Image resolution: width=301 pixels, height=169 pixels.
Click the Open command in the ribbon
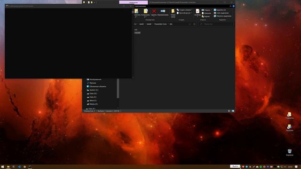(x=206, y=10)
